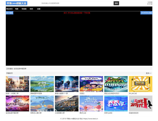Open 毛雪汪 show poster
The height and width of the screenshot is (121, 158).
click(91, 84)
